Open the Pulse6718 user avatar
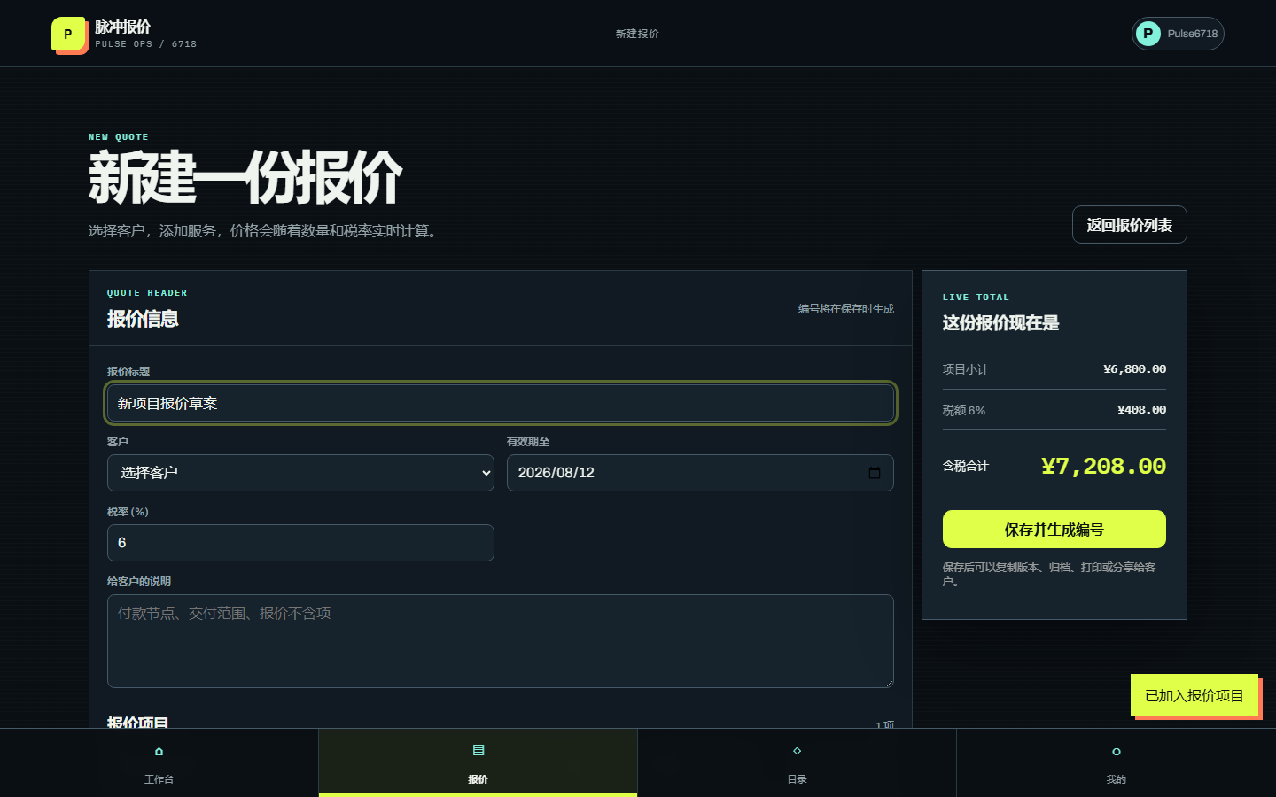 coord(1148,34)
